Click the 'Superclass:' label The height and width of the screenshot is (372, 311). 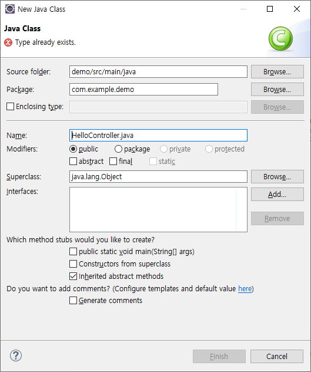point(24,176)
